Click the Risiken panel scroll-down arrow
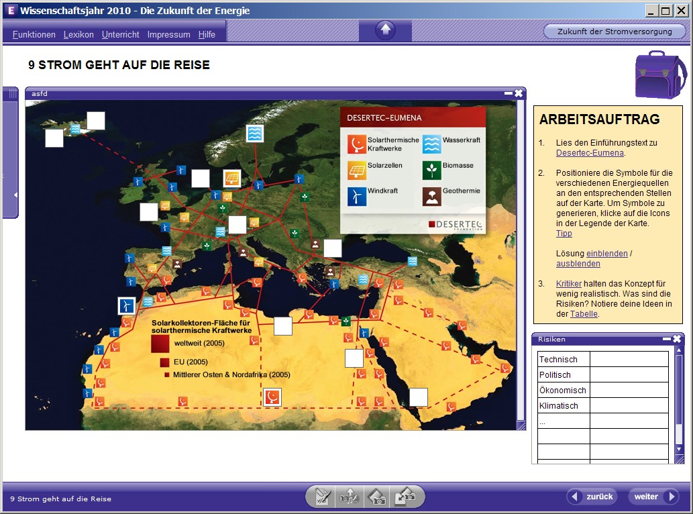This screenshot has width=693, height=514. click(680, 449)
